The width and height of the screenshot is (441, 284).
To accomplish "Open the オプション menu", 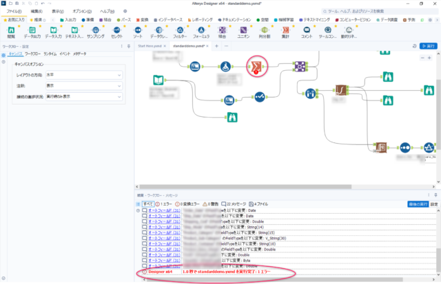I will tap(82, 11).
